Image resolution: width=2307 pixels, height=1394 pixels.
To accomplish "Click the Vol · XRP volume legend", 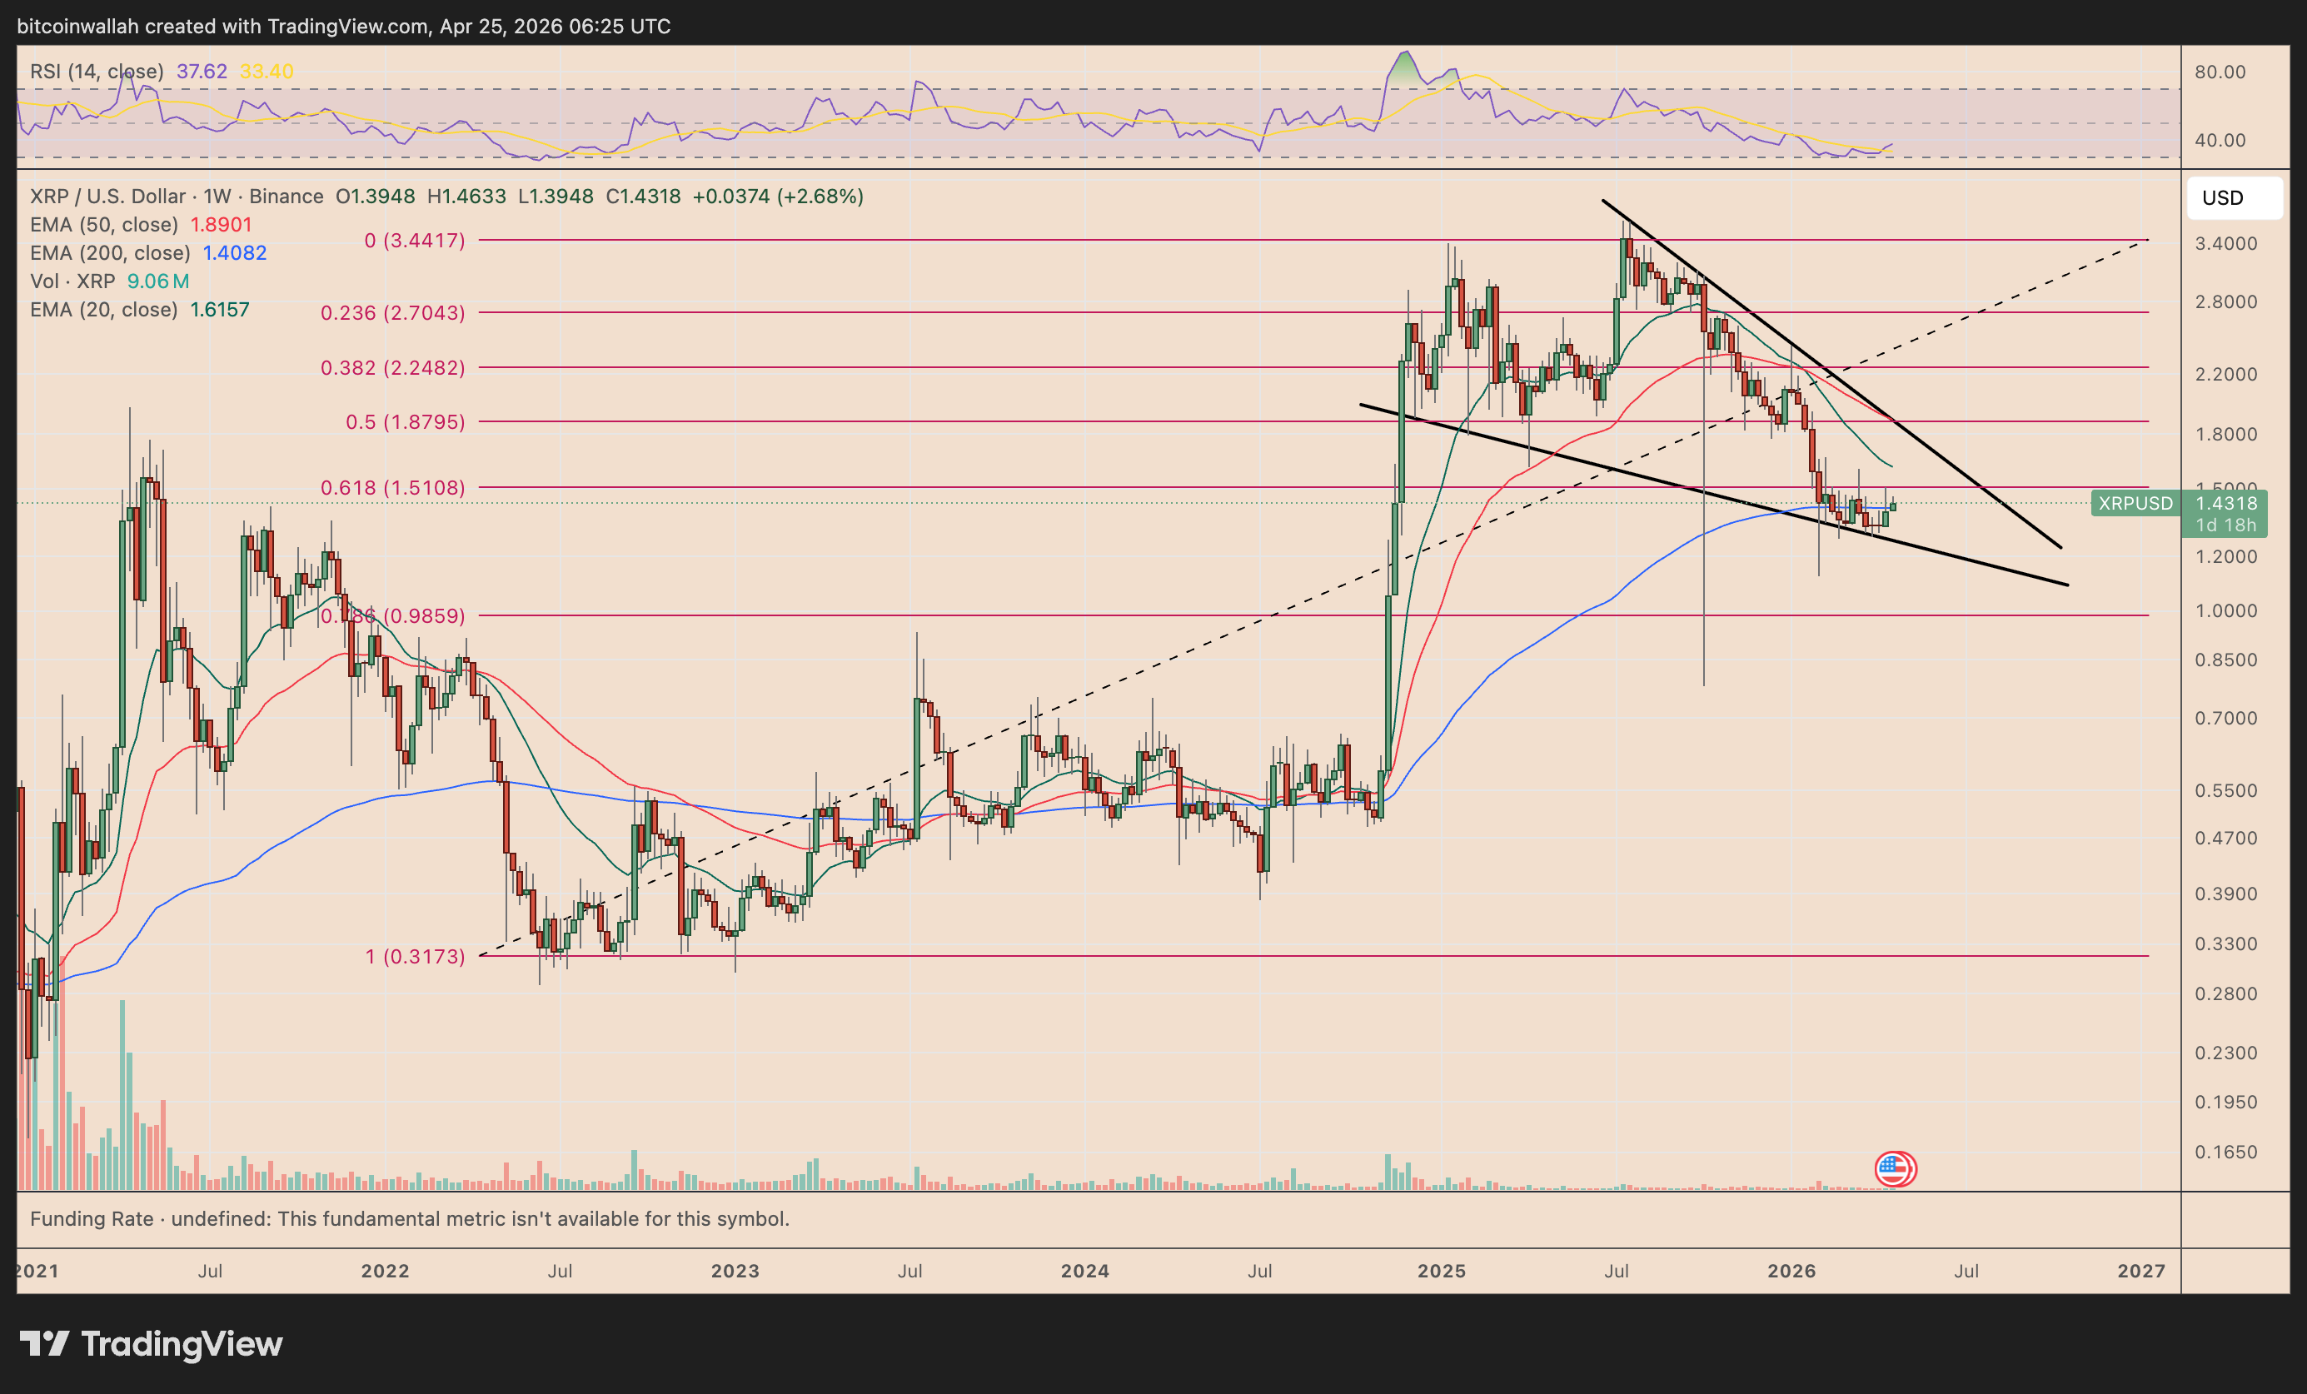I will 72,281.
